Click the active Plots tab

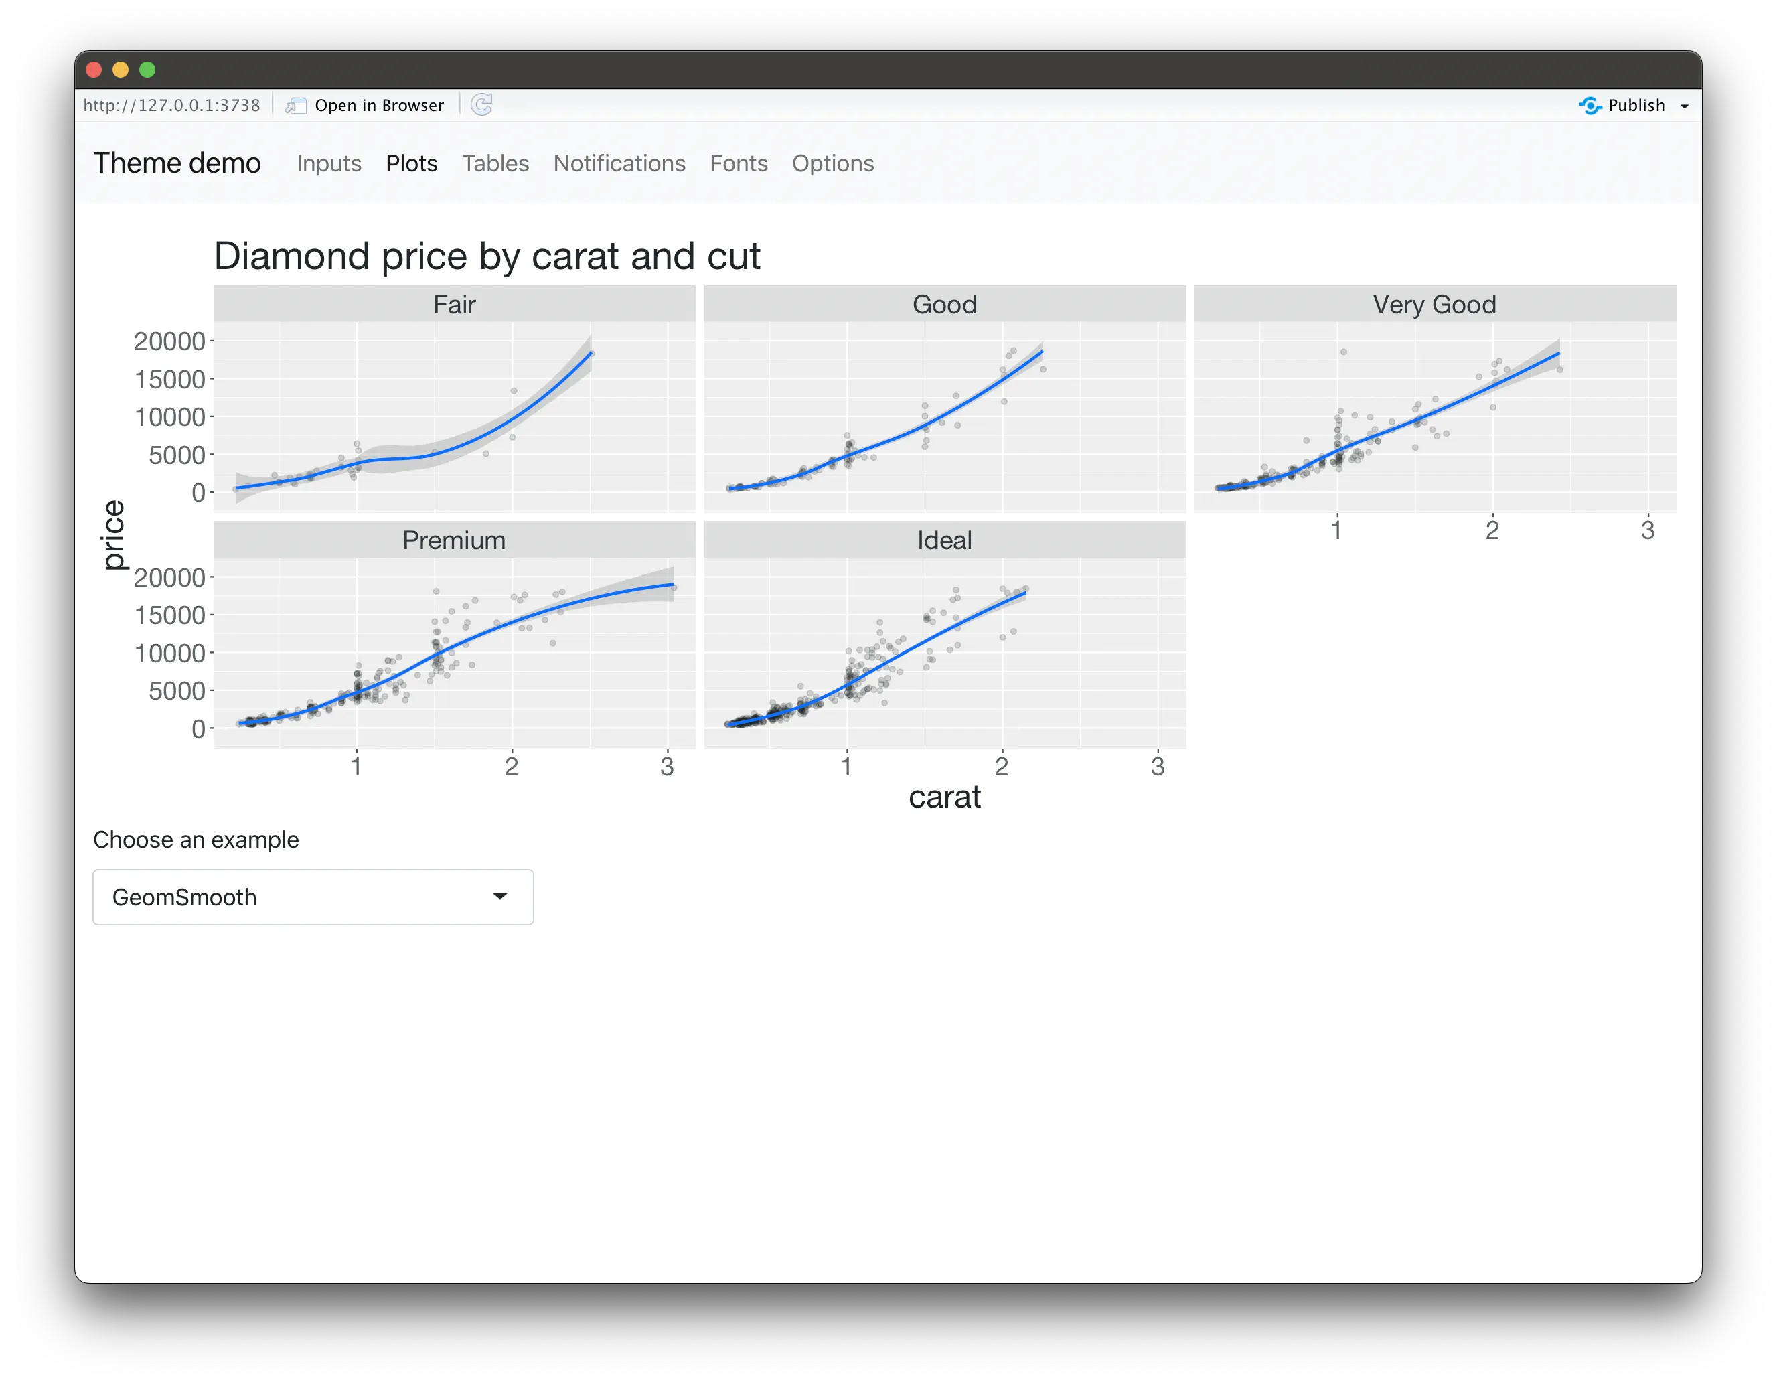pos(412,163)
